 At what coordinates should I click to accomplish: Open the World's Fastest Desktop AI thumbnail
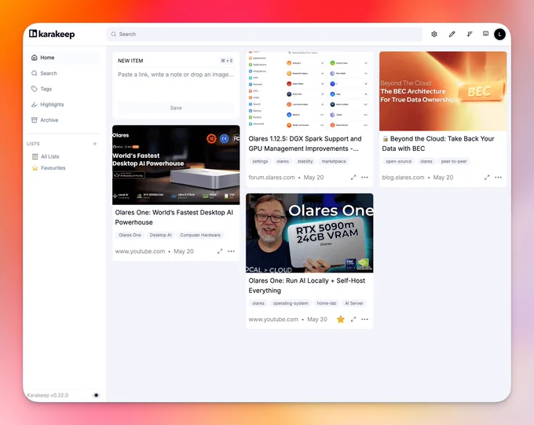pyautogui.click(x=176, y=165)
